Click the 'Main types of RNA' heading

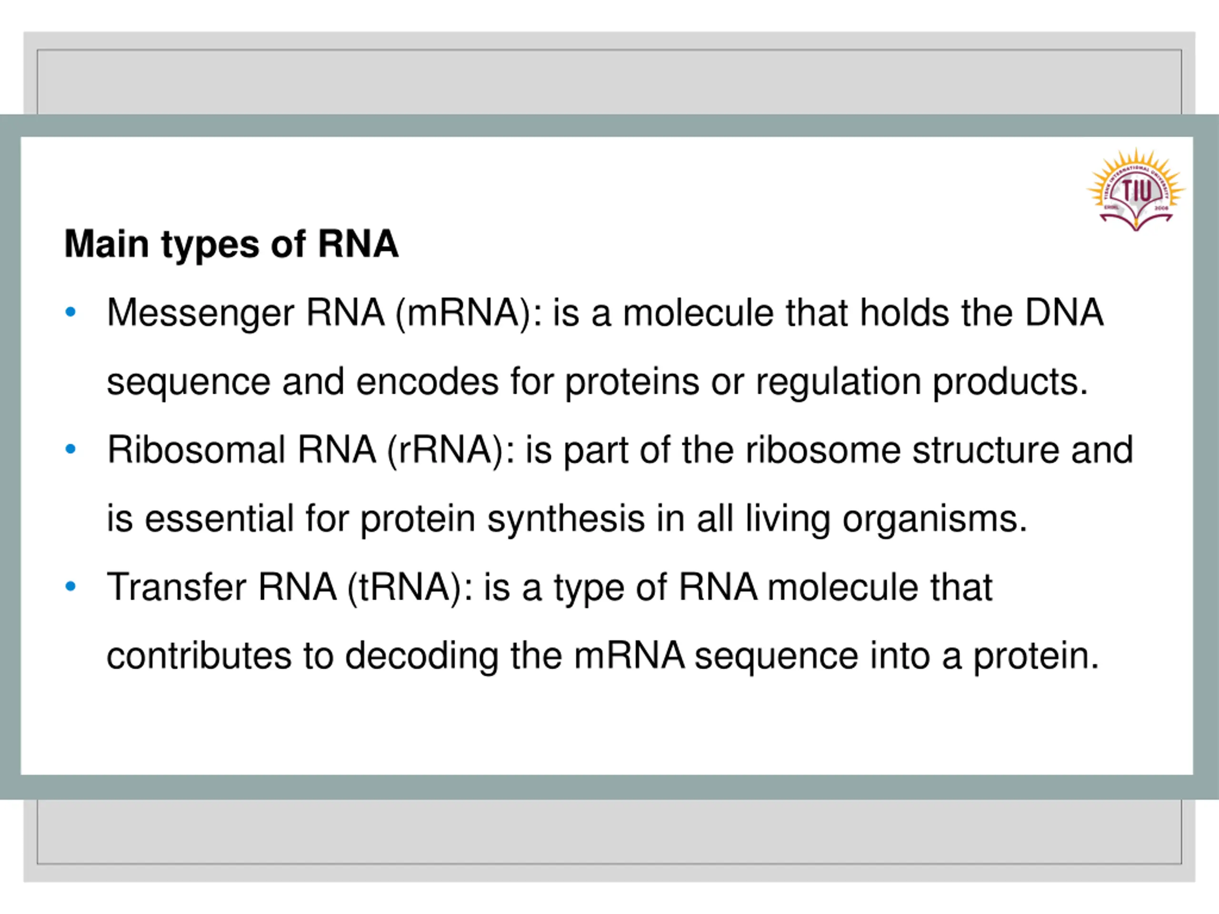pos(231,244)
